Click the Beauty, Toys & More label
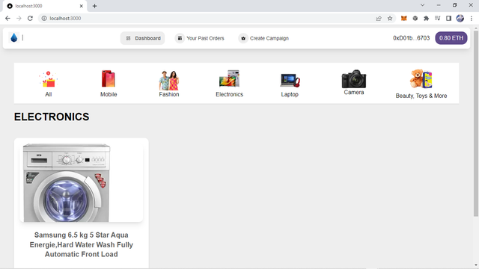This screenshot has width=479, height=269. coord(421,96)
